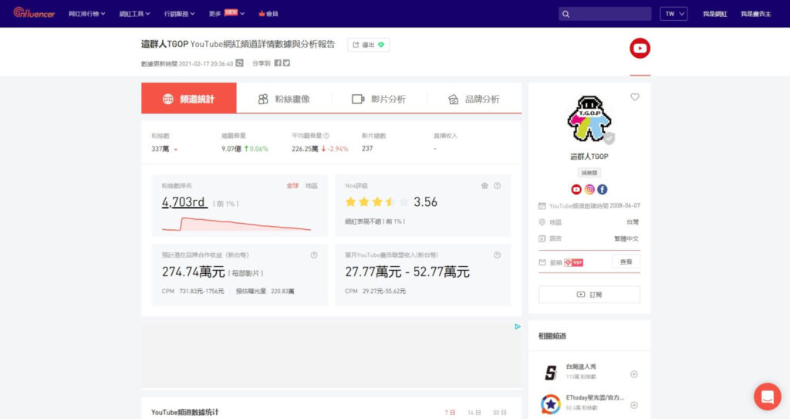
Task: Open the channel's Facebook profile icon
Action: click(603, 189)
